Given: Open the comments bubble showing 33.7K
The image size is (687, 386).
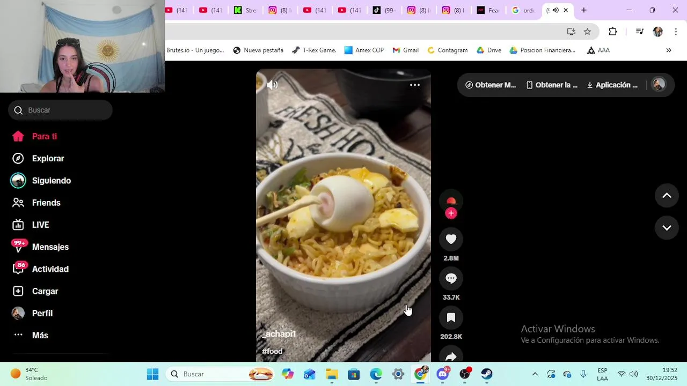Looking at the screenshot, I should click(451, 278).
